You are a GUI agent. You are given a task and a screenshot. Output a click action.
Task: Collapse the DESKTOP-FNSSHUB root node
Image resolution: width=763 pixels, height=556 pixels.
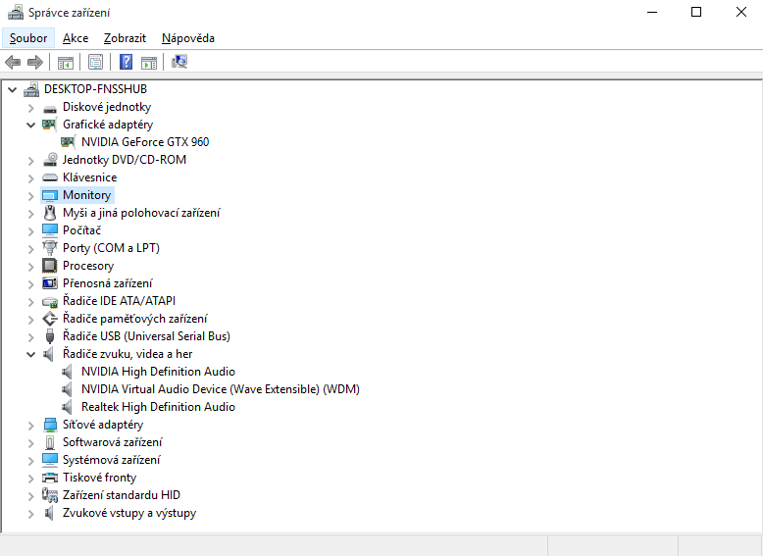pos(13,89)
